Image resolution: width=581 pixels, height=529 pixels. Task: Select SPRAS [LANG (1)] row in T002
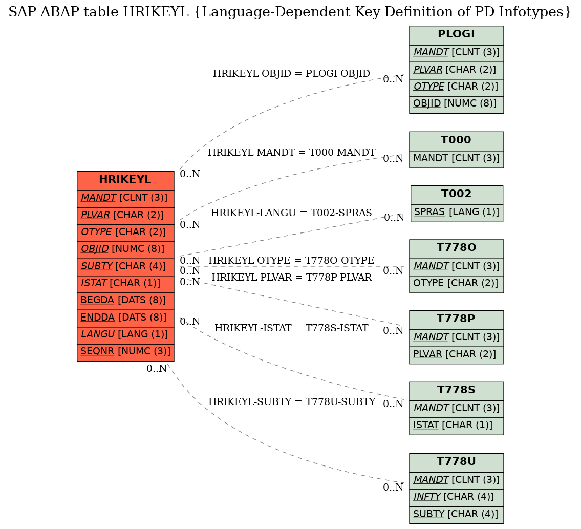pos(457,213)
